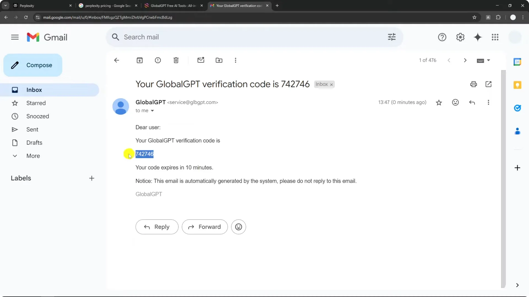Print this email
This screenshot has height=297, width=529.
pos(474,84)
